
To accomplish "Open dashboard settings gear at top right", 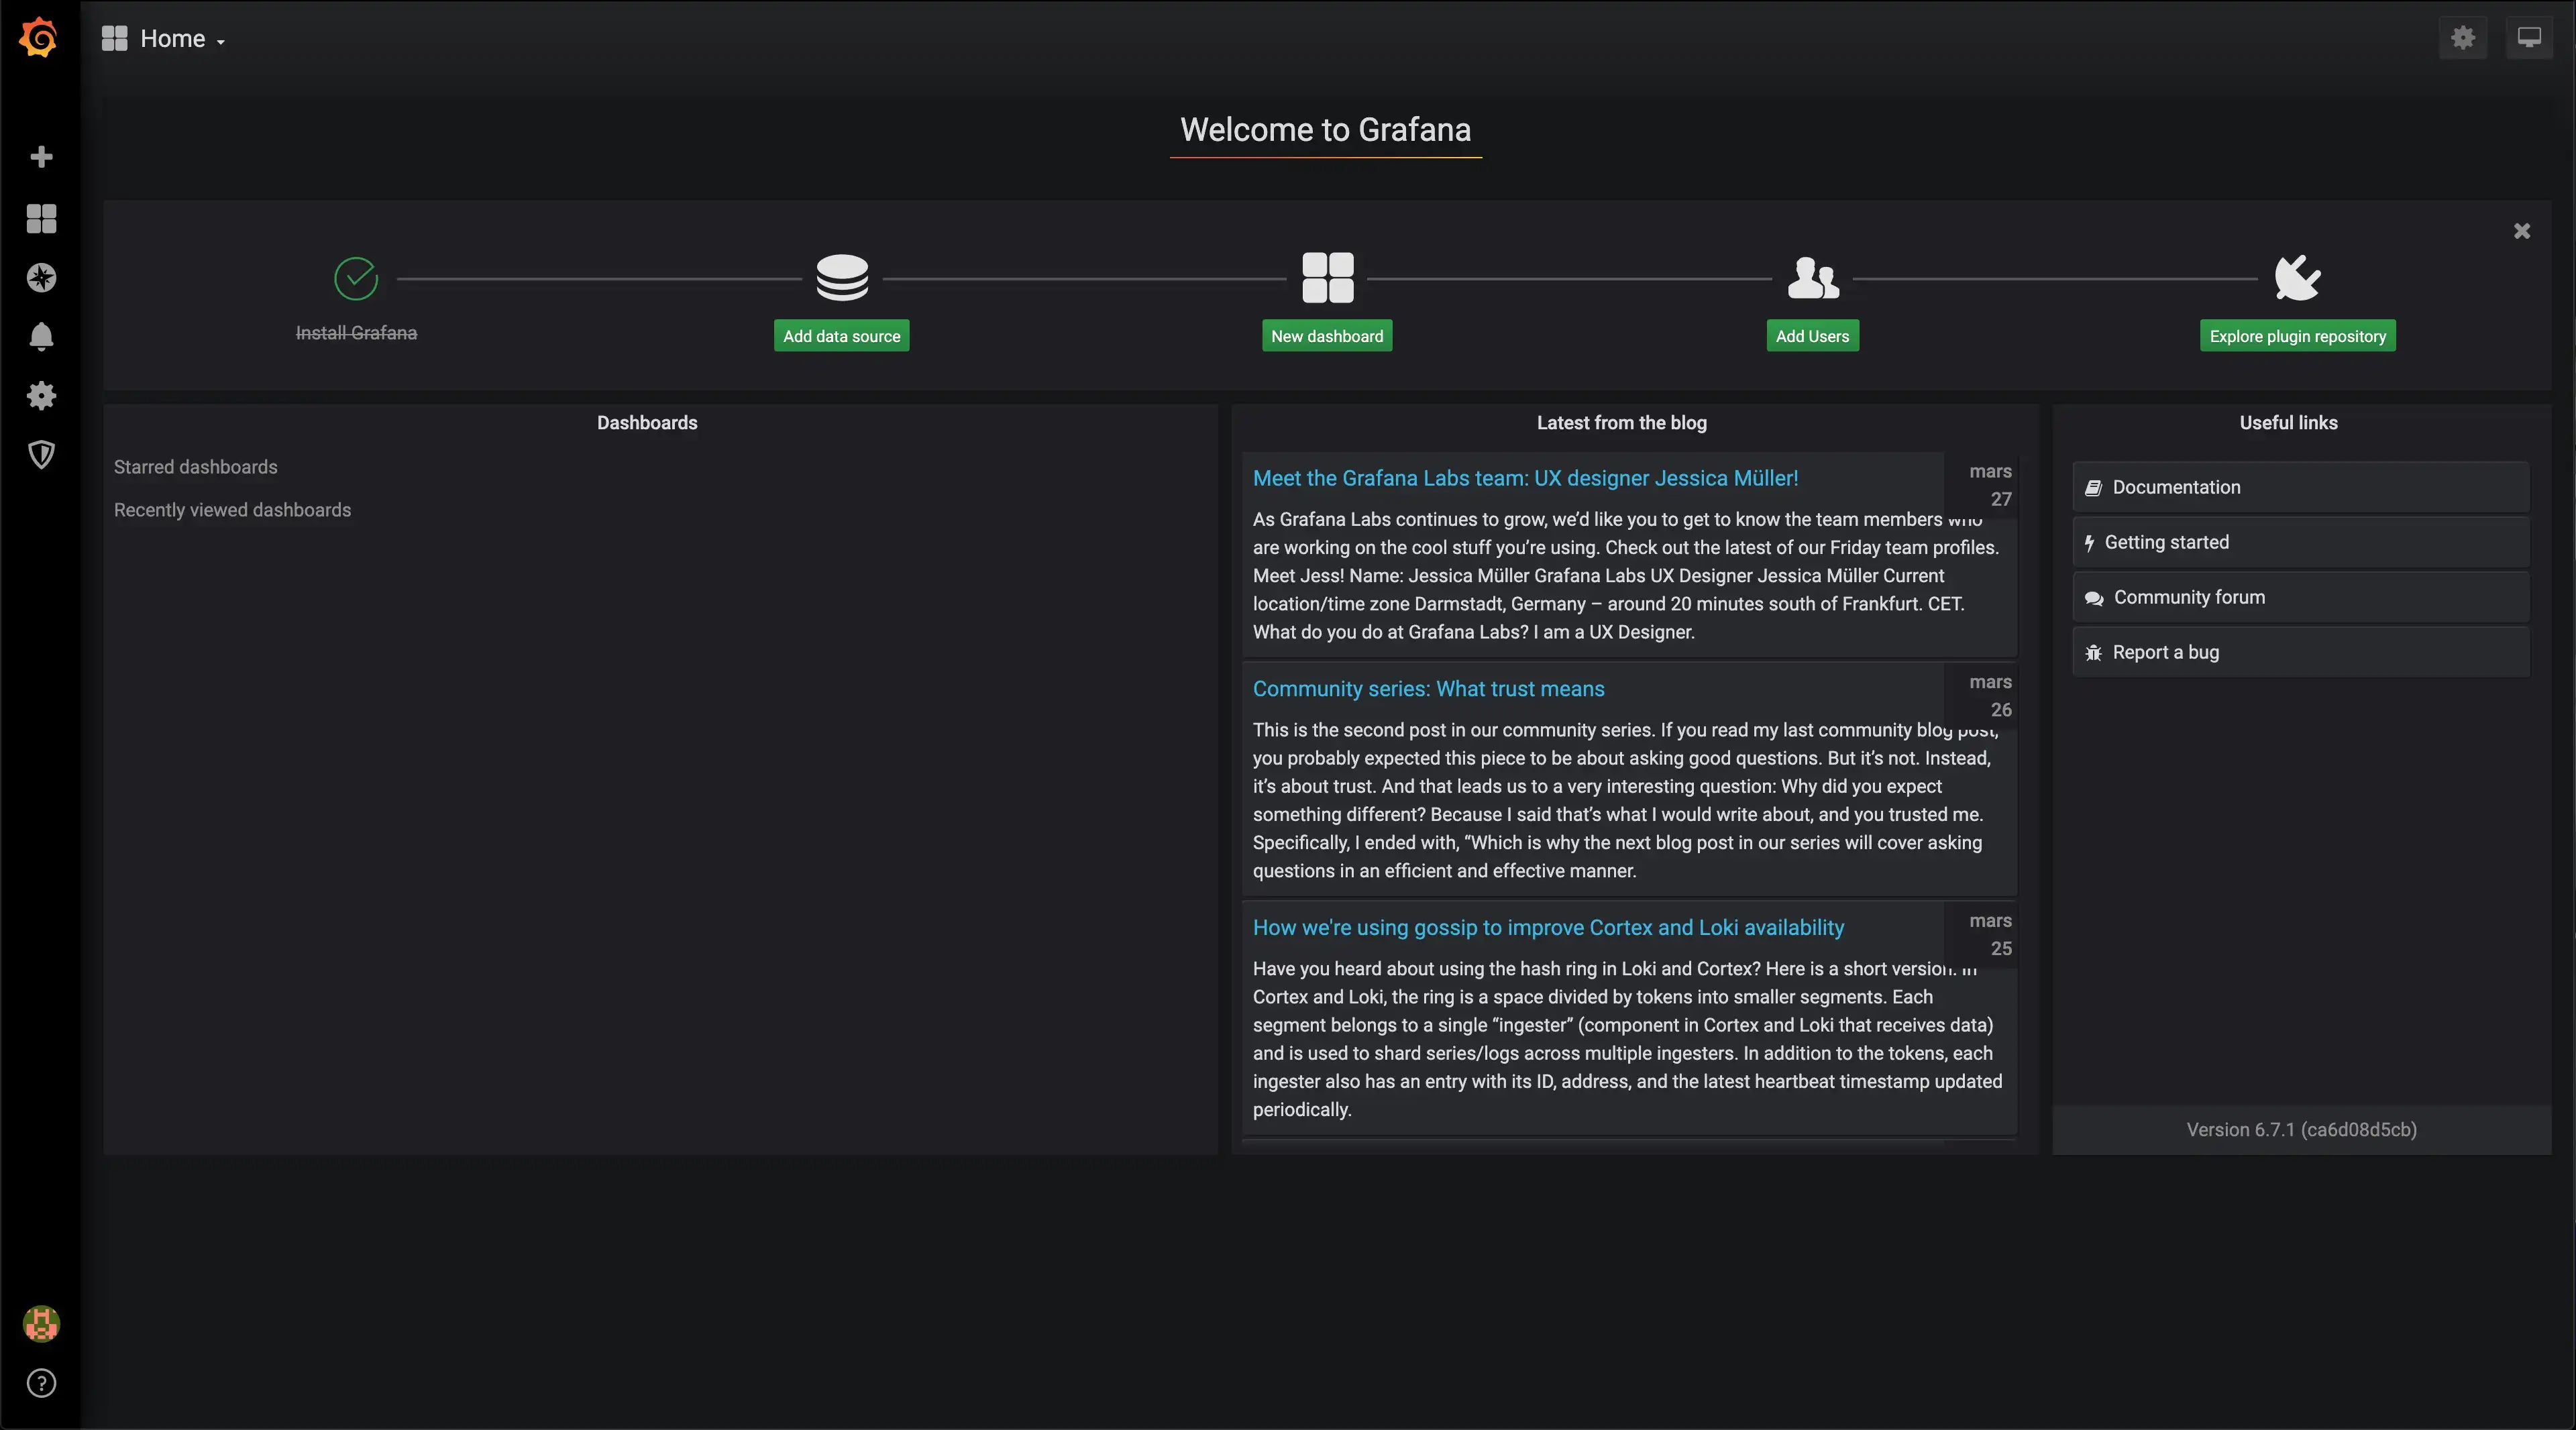I will (x=2463, y=38).
